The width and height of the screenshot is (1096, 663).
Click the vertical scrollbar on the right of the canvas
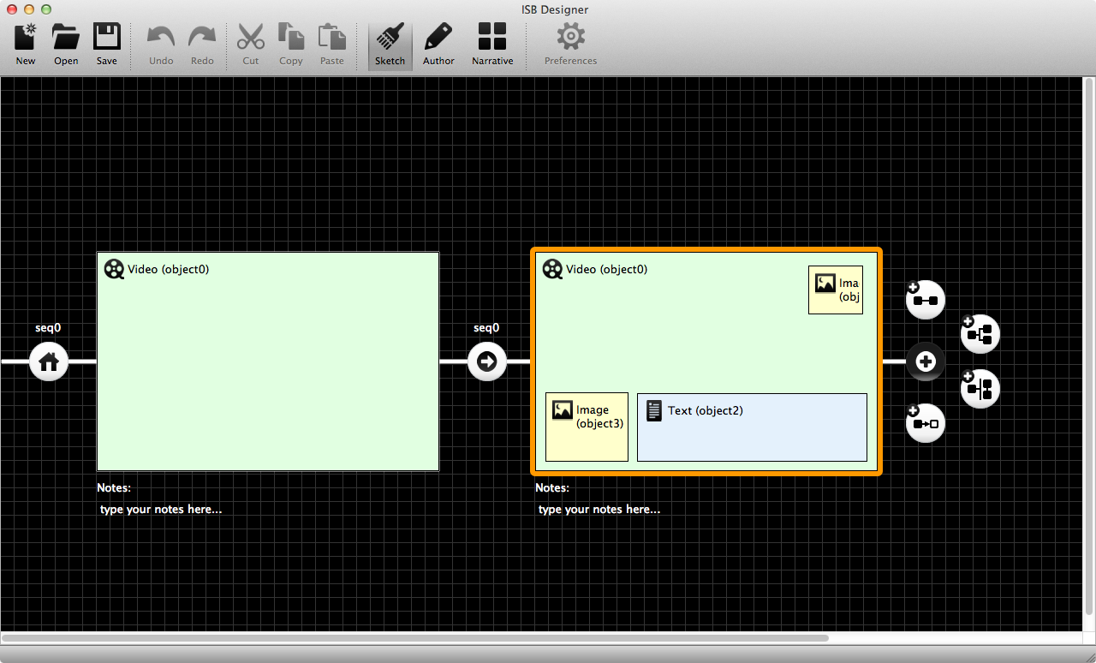click(x=1089, y=346)
